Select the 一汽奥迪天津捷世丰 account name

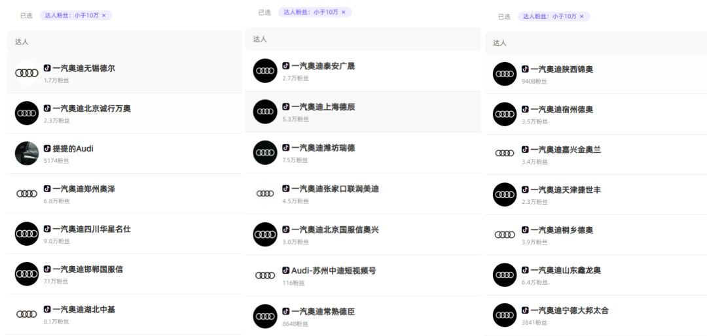tap(565, 190)
